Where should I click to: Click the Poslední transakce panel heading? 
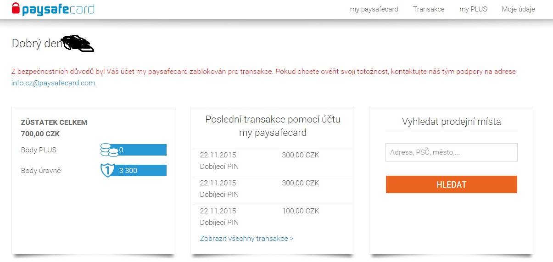[x=273, y=126]
